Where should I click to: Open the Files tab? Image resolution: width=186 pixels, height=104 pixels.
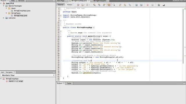click(x=13, y=1)
